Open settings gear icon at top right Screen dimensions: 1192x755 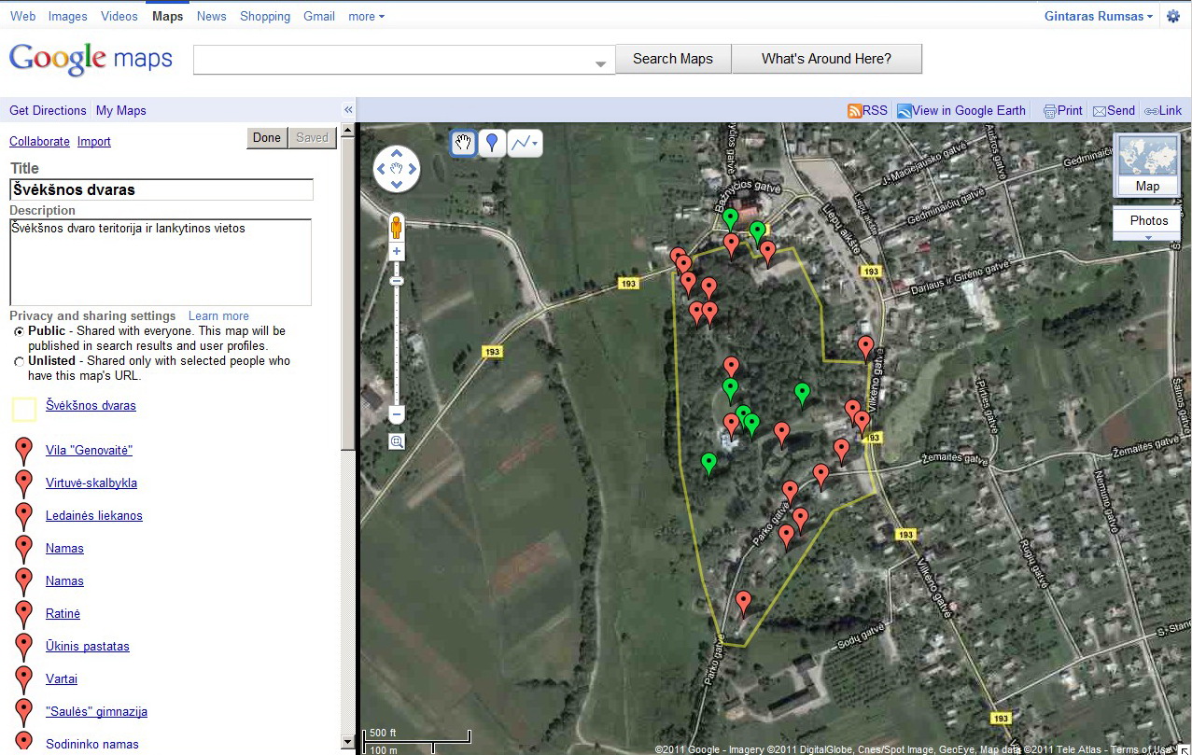coord(1173,16)
